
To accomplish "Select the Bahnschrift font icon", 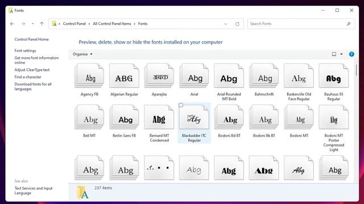I will tap(264, 76).
